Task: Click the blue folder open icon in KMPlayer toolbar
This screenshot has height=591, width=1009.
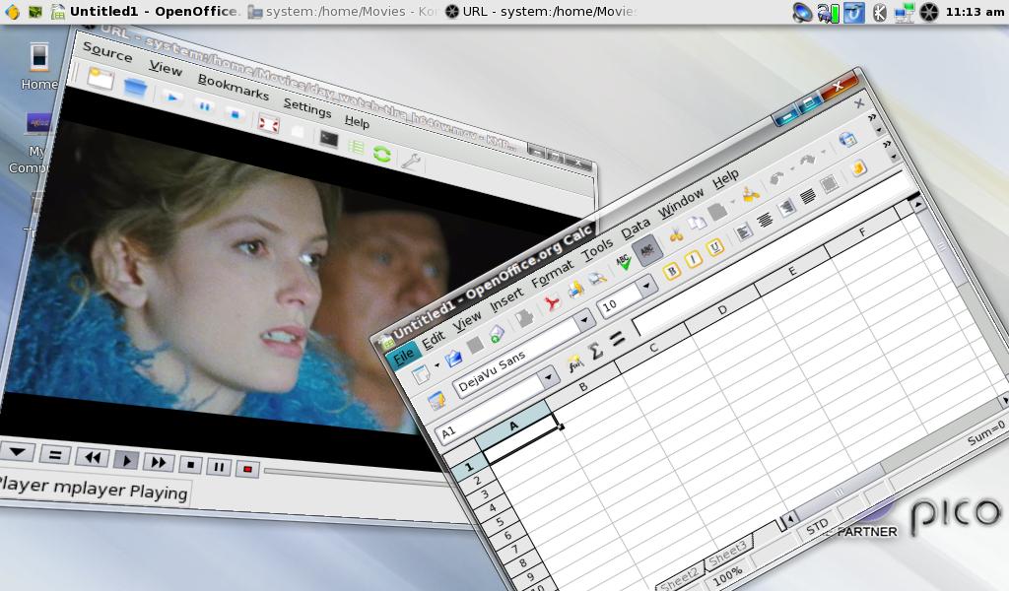Action: (135, 86)
